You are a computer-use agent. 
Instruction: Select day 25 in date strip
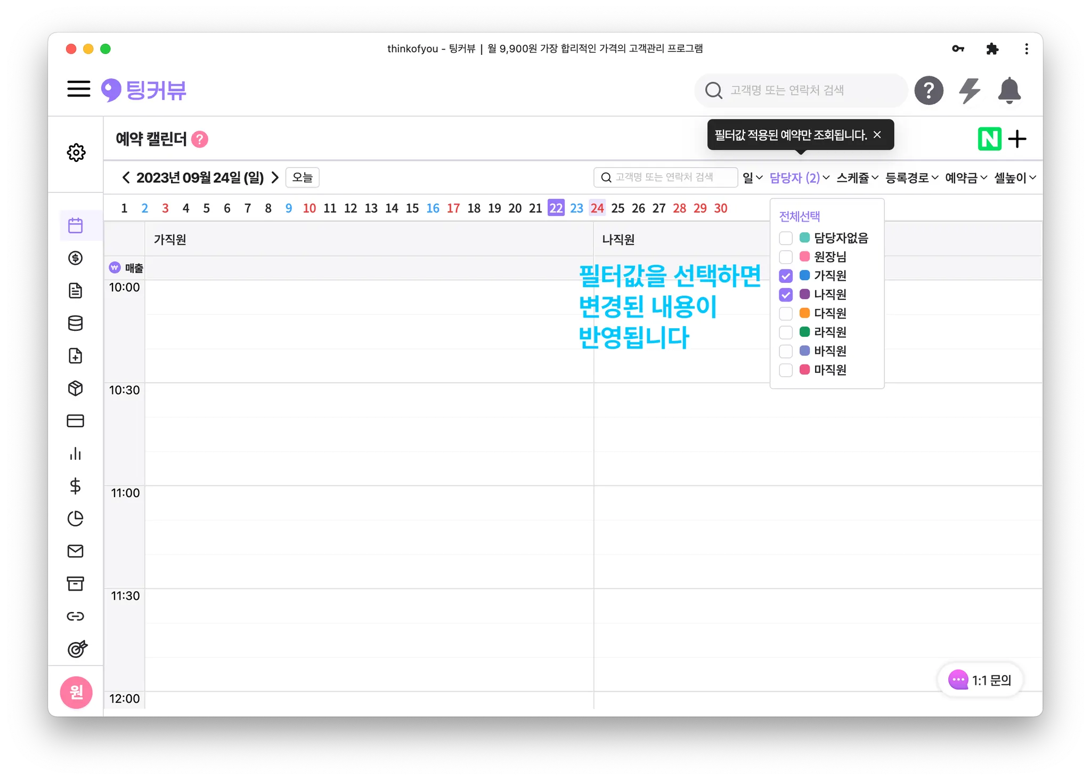pyautogui.click(x=617, y=208)
